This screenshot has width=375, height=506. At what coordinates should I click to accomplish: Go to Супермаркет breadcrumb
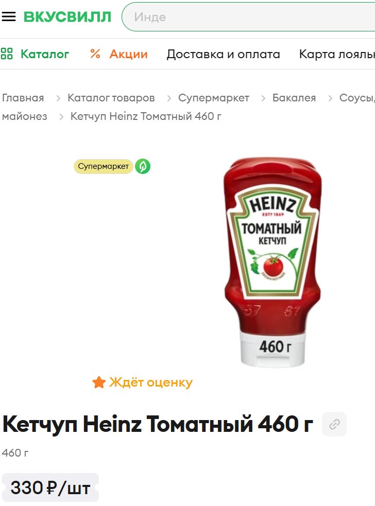pyautogui.click(x=213, y=98)
